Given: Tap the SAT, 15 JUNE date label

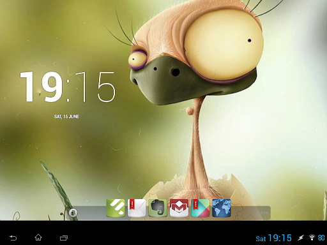Looking at the screenshot, I should [x=66, y=117].
